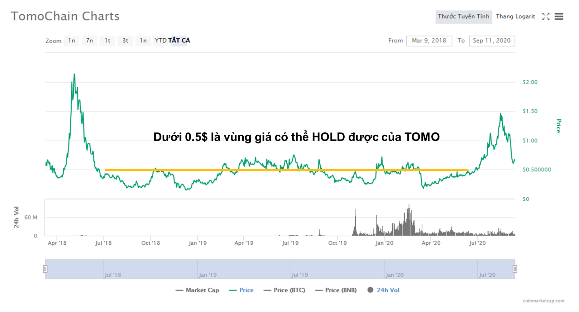Click the Price axis title
This screenshot has width=579, height=312.
(x=559, y=126)
